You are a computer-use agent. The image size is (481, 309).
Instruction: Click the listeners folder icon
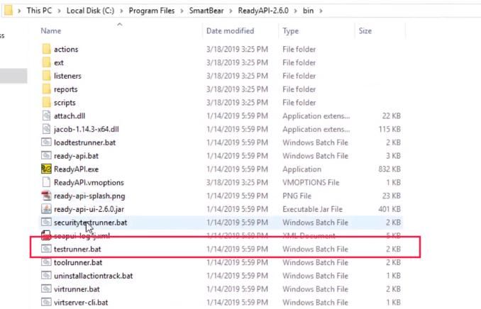point(46,76)
